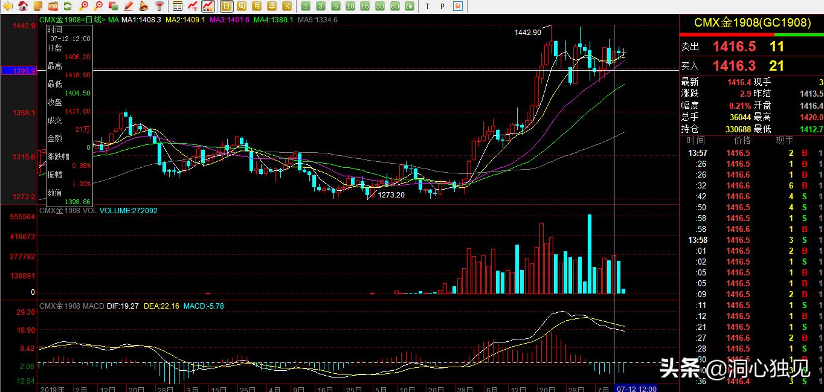
Task: Switch to monthly (月) chart period
Action: coord(257,7)
